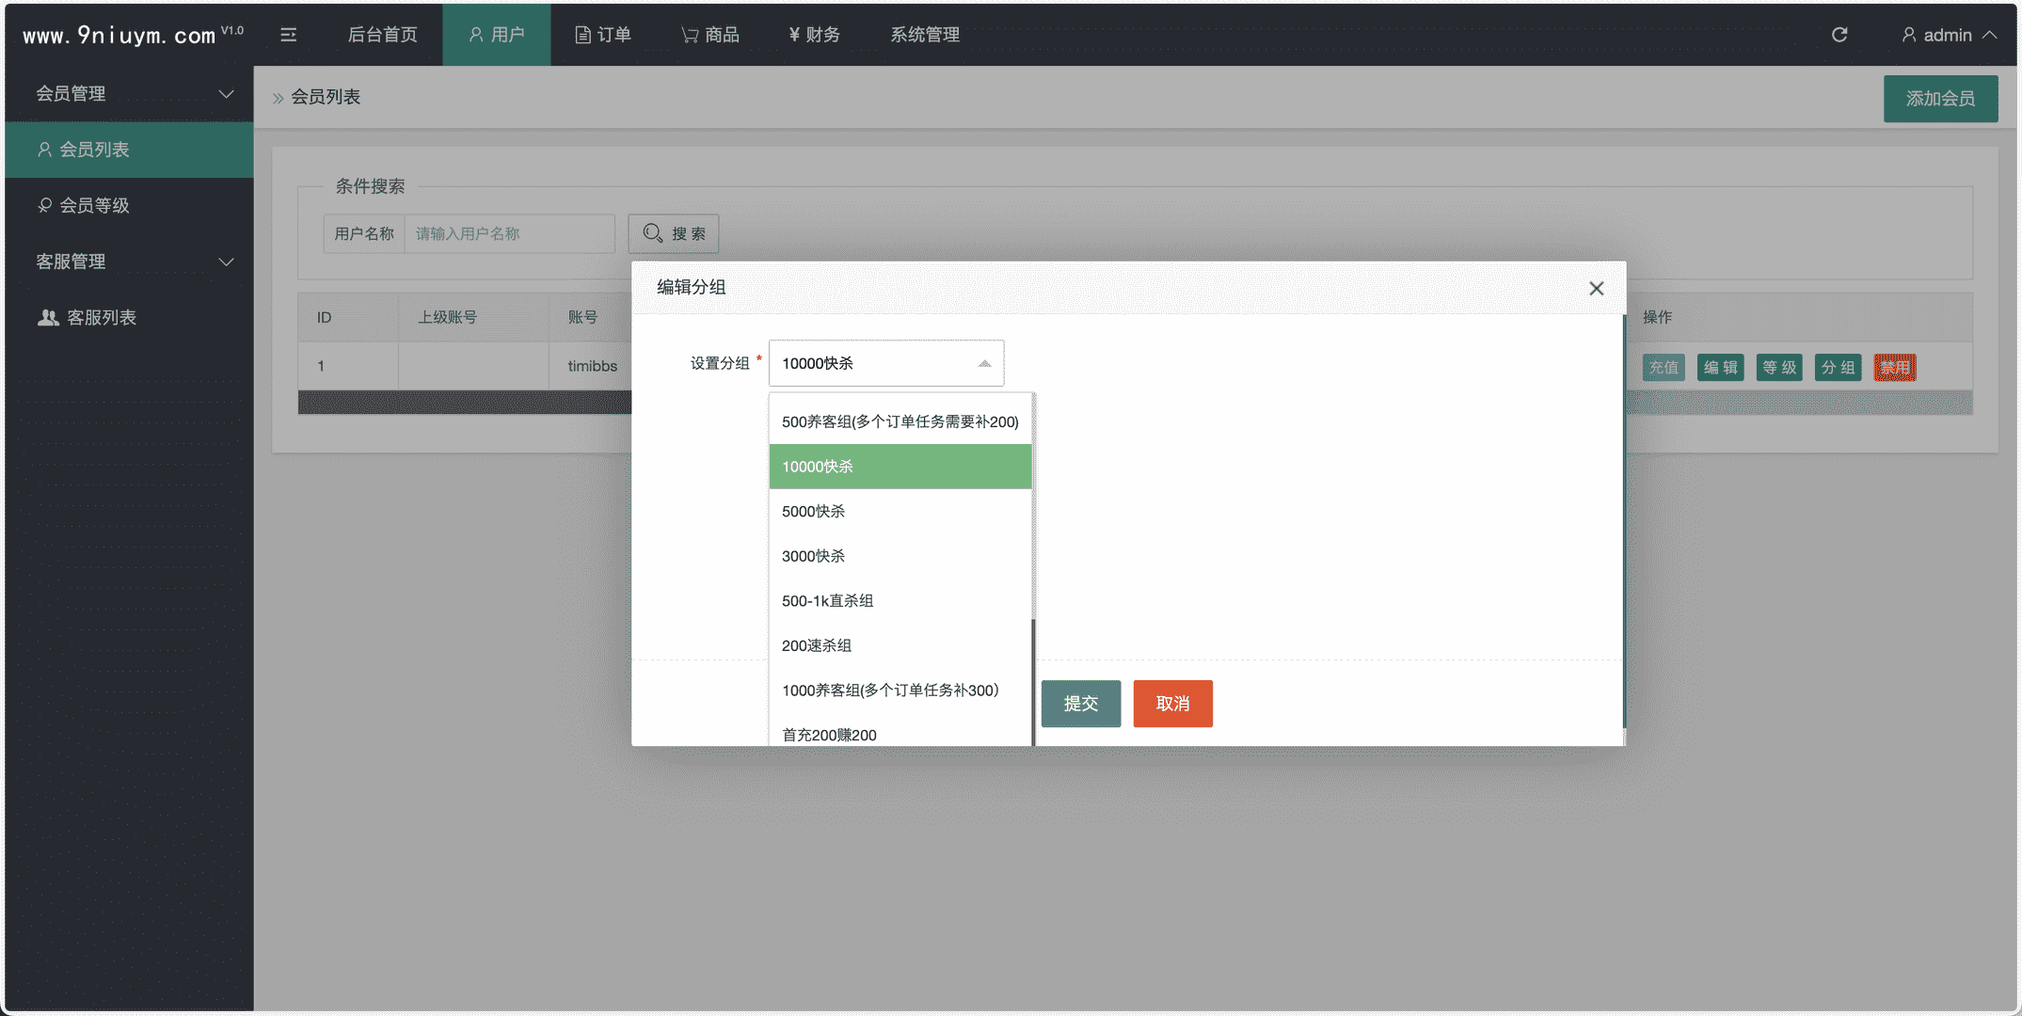Expand the admin account menu arrow
This screenshot has height=1016, width=2022.
(1990, 35)
